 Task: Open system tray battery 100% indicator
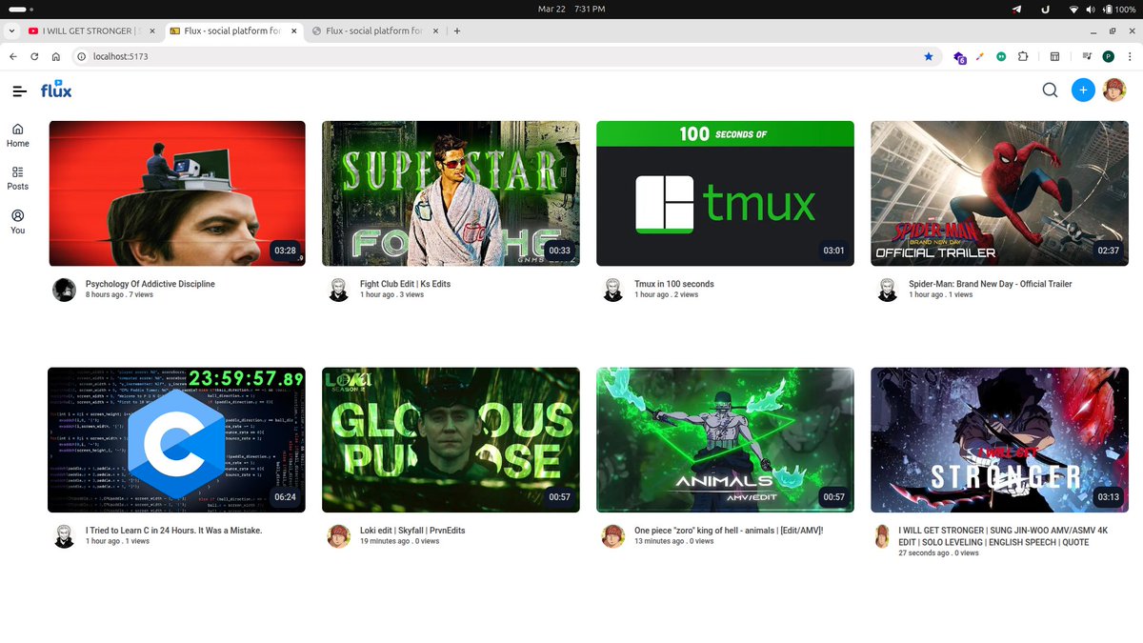[x=1118, y=9]
